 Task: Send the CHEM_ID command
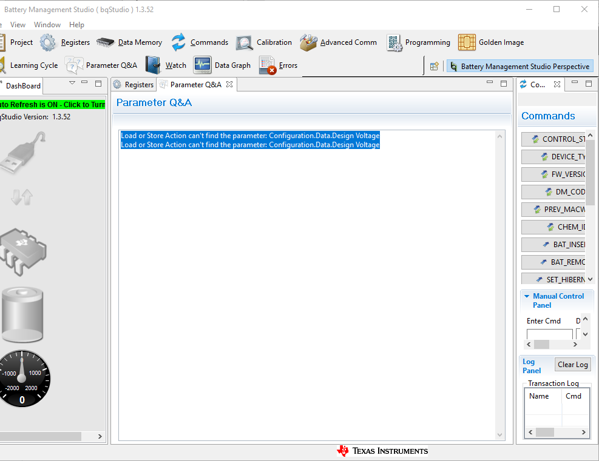coord(553,227)
